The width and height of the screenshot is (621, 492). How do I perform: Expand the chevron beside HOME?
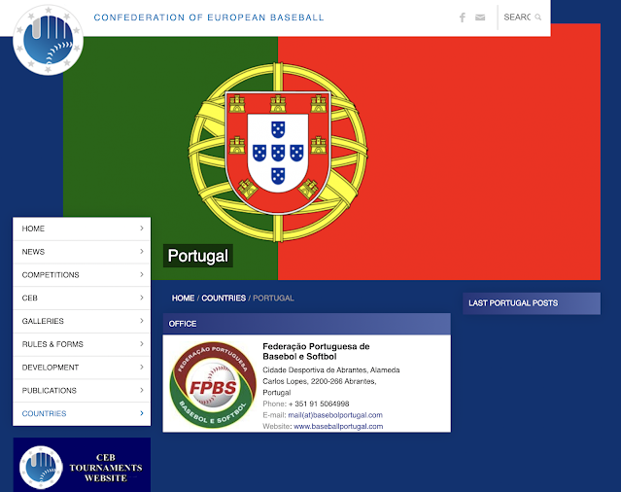tap(142, 228)
